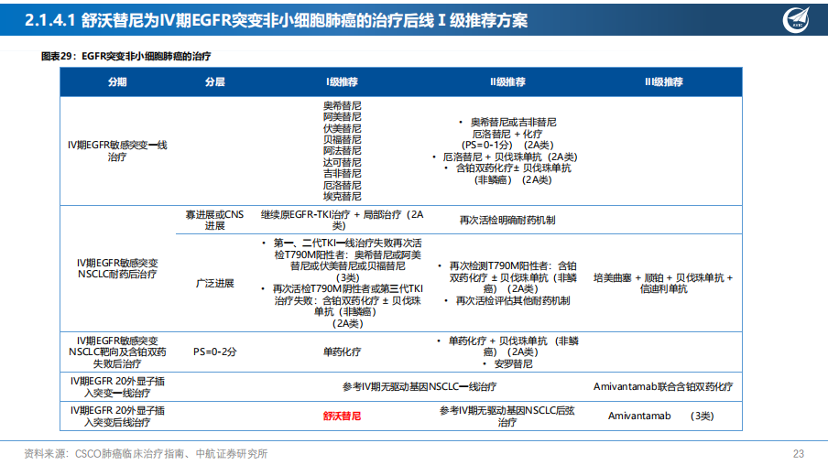Click the cell 'Amivantamab （3类）'

(661, 416)
